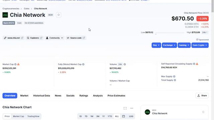Click the Coin tag
Viewport: 214px width, 120px height.
[x=19, y=23]
